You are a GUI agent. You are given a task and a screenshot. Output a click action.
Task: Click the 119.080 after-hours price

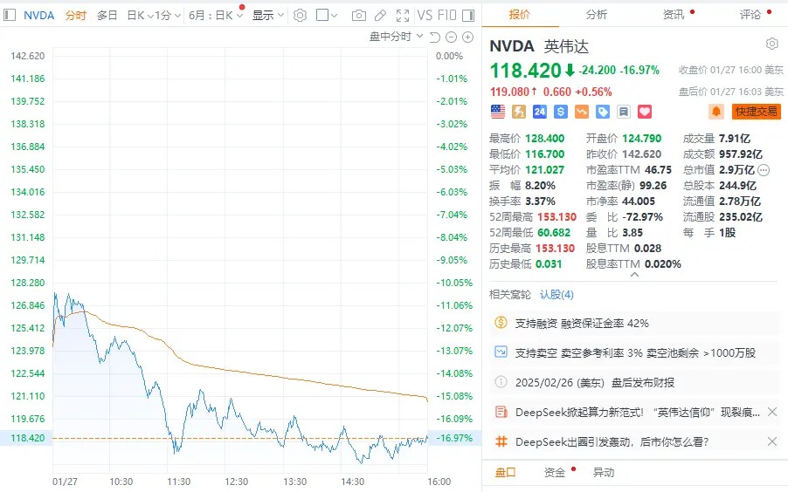click(509, 92)
